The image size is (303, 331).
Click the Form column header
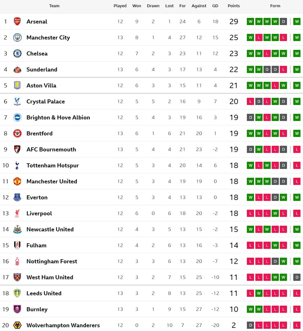[275, 6]
